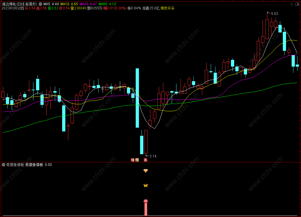
Task: Click the date 2023/03/02/四
Action: 13,8
